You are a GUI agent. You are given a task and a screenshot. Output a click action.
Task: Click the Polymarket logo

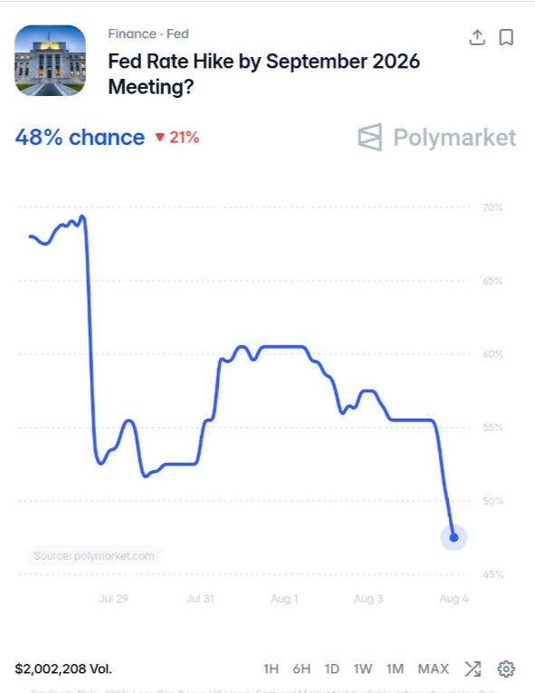(436, 138)
